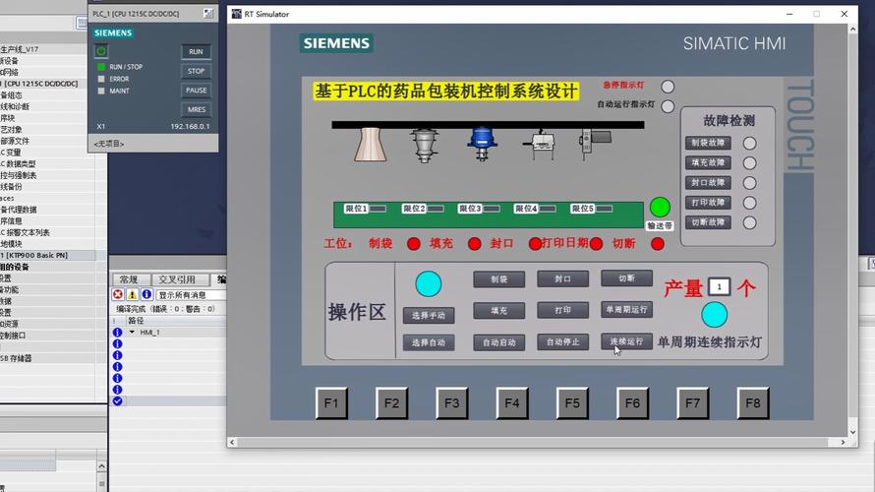This screenshot has width=875, height=492.
Task: Click the 填充 manual operation button
Action: 498,311
